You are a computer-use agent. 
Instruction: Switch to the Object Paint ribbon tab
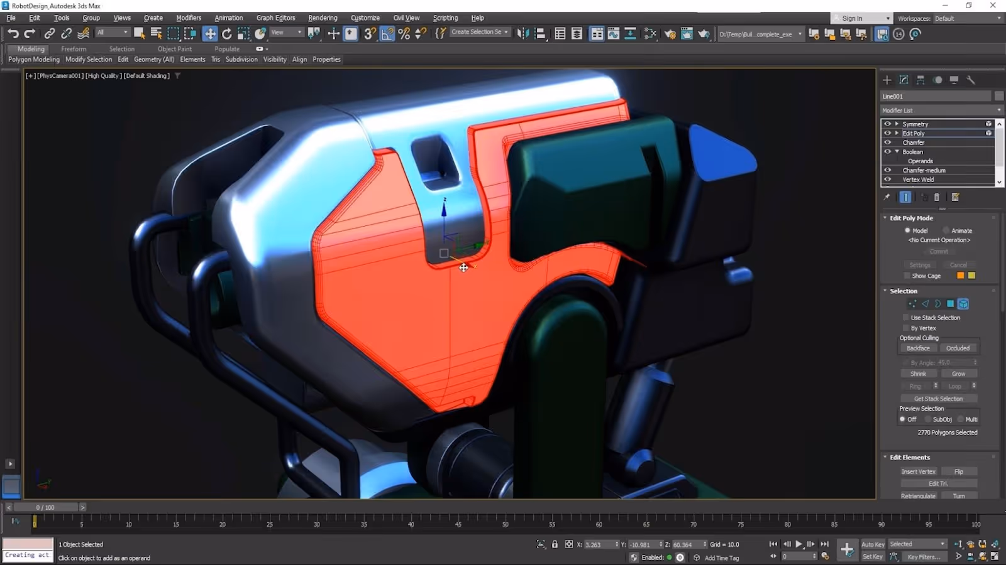pos(175,49)
